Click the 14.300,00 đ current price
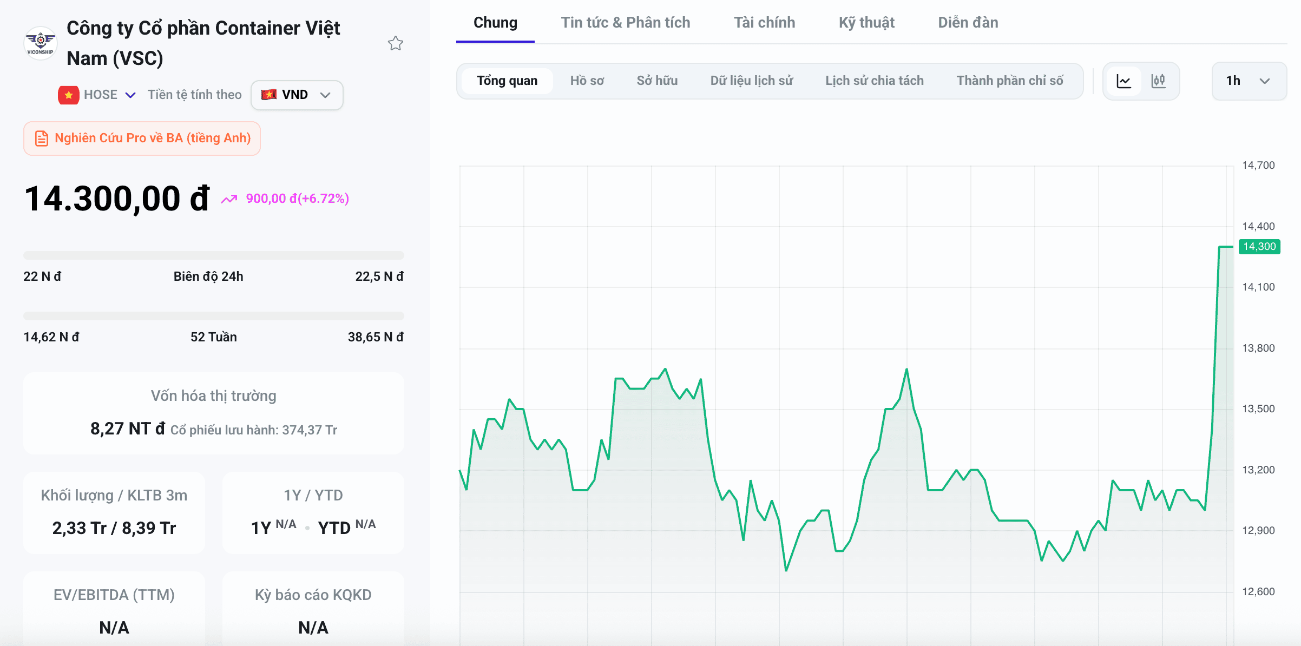This screenshot has width=1301, height=646. tap(117, 199)
